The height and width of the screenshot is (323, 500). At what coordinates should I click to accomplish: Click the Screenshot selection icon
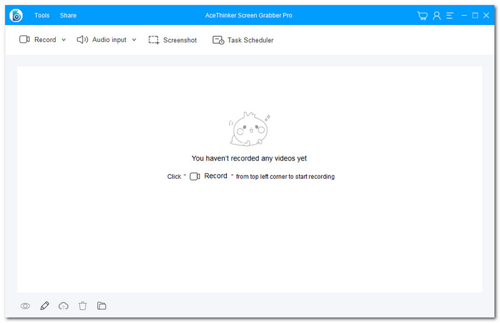click(x=154, y=40)
